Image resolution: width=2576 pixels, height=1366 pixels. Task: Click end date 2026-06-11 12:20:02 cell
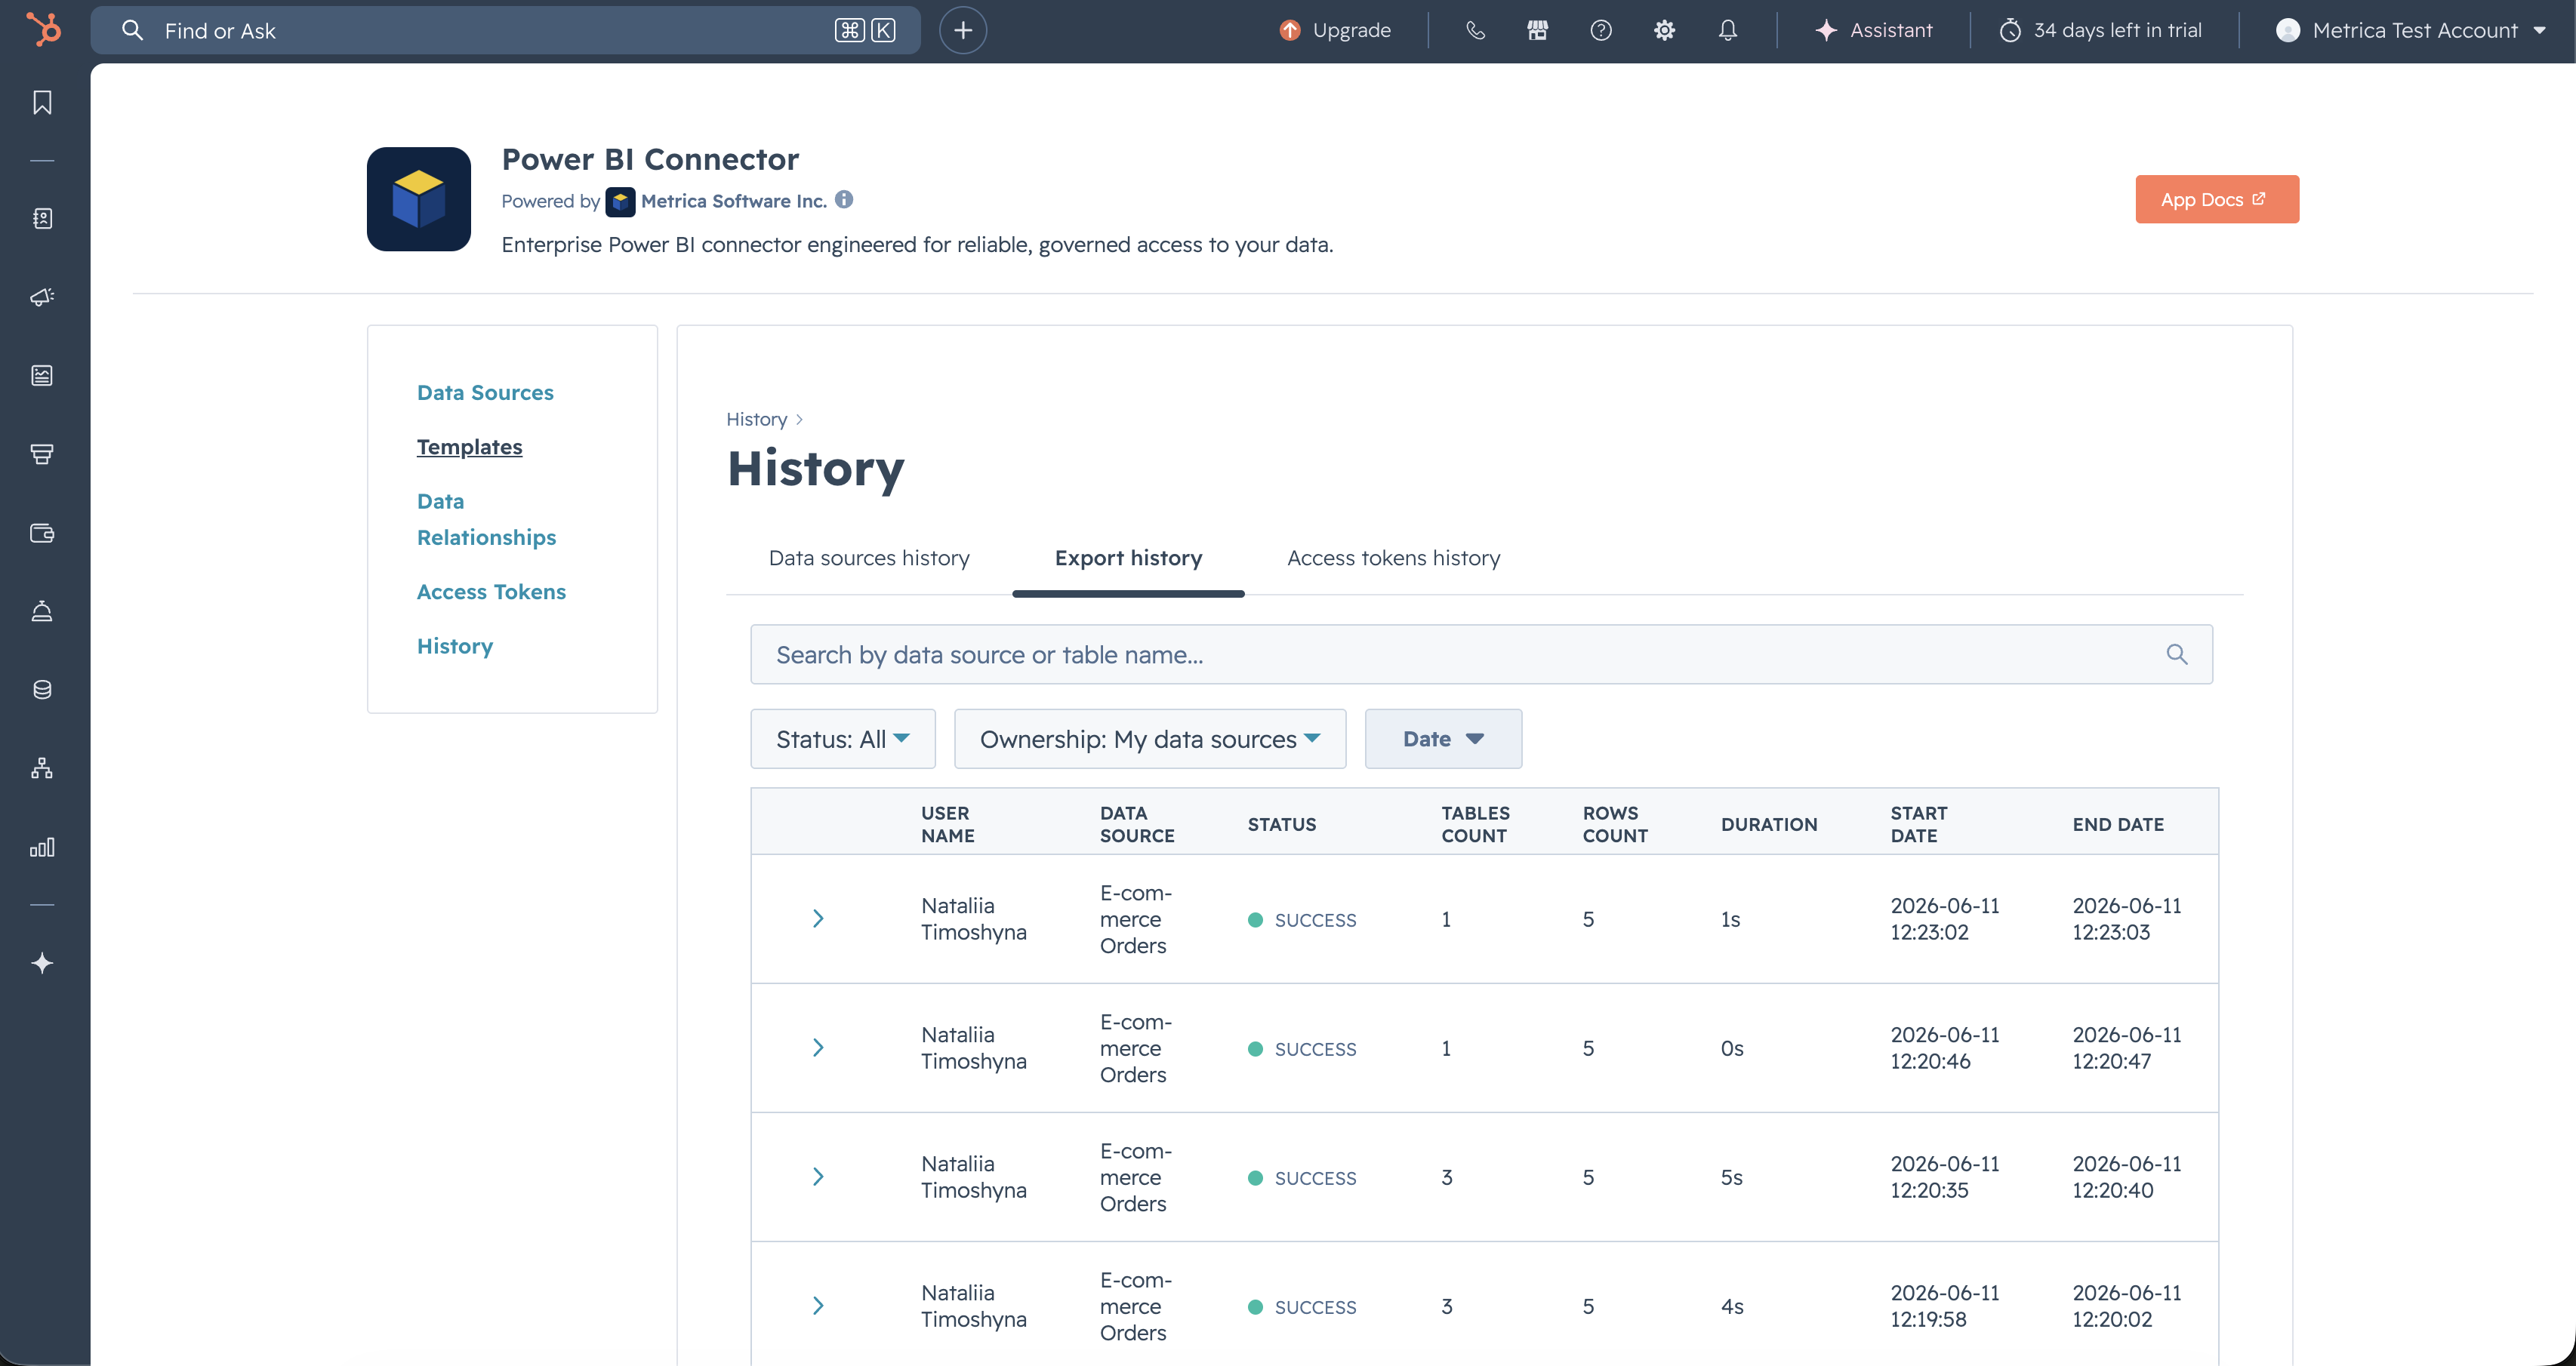(x=2126, y=1305)
